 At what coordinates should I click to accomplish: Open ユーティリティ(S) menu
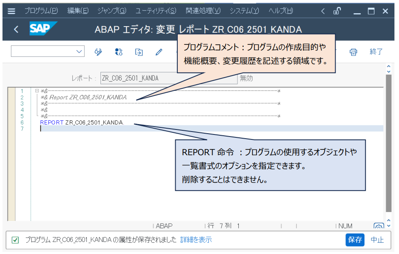(156, 11)
